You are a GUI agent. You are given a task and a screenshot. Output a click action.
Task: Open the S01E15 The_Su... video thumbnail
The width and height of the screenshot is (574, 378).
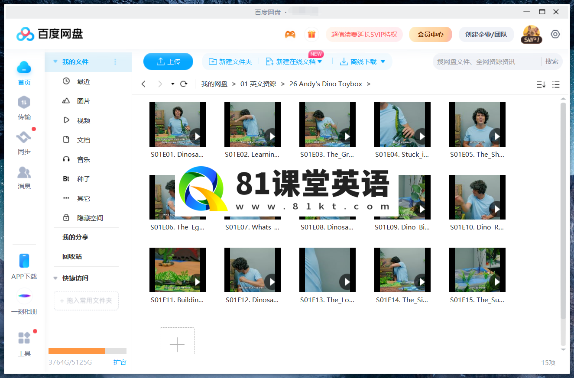(477, 270)
